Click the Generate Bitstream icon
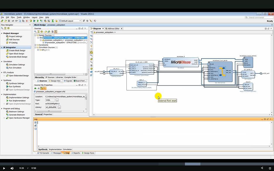This screenshot has width=274, height=171. [x=7, y=115]
